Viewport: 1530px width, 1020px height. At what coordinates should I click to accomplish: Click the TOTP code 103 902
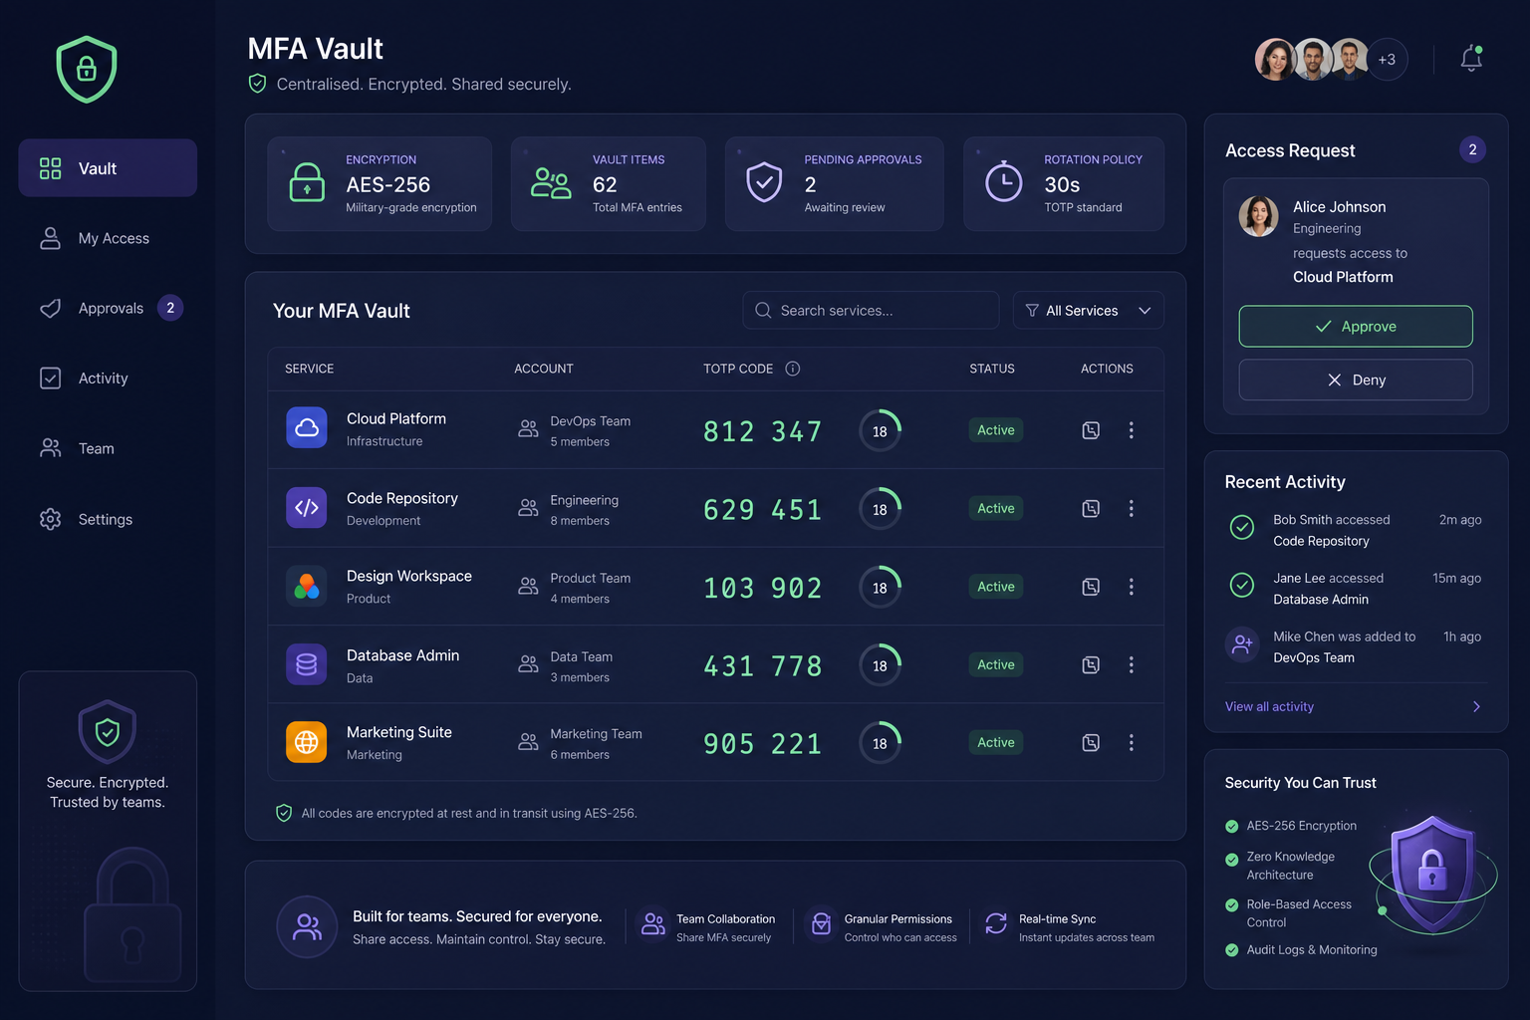763,588
